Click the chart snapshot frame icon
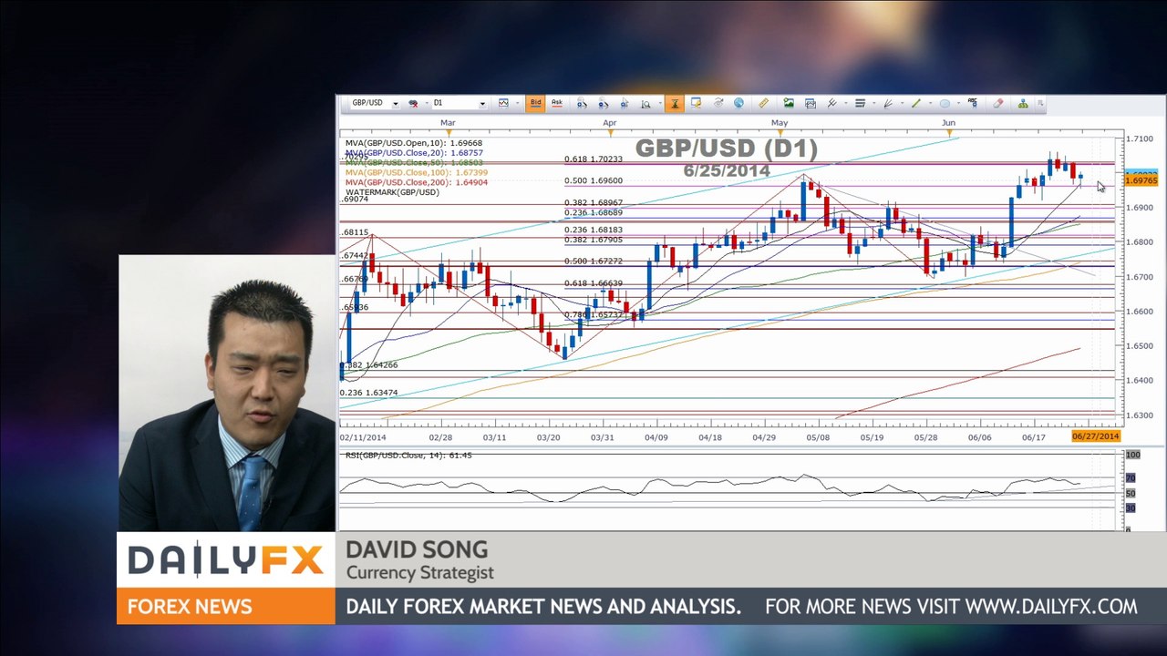 (x=810, y=103)
